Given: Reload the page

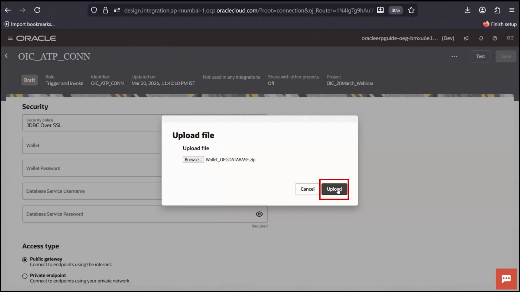Looking at the screenshot, I should click(37, 10).
